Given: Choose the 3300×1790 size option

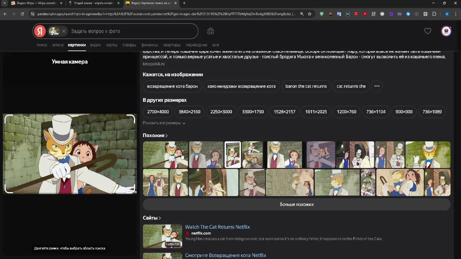Looking at the screenshot, I should [253, 112].
